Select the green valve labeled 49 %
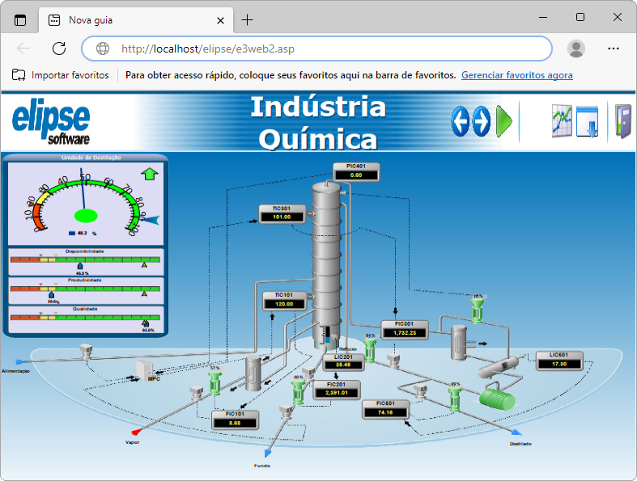This screenshot has width=637, height=481. point(455,399)
